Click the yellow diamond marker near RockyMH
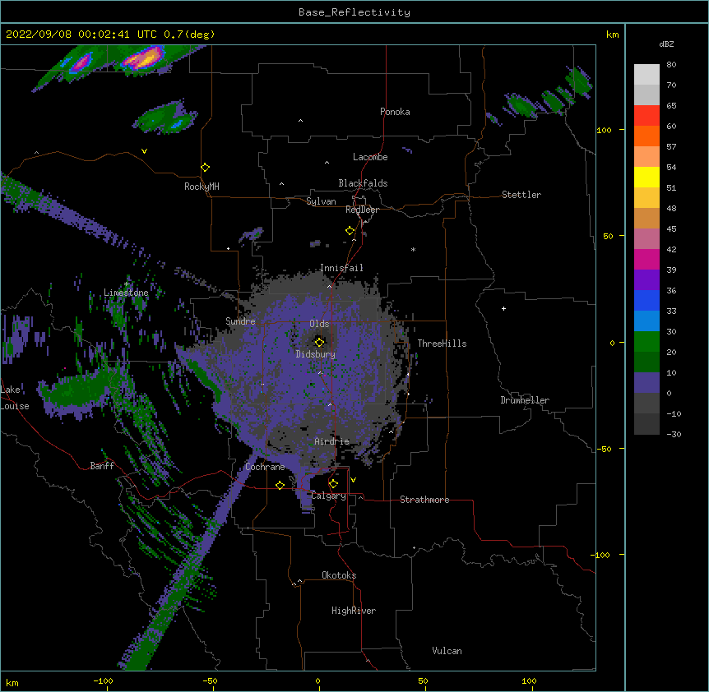Viewport: 709px width, 692px height. tap(205, 168)
